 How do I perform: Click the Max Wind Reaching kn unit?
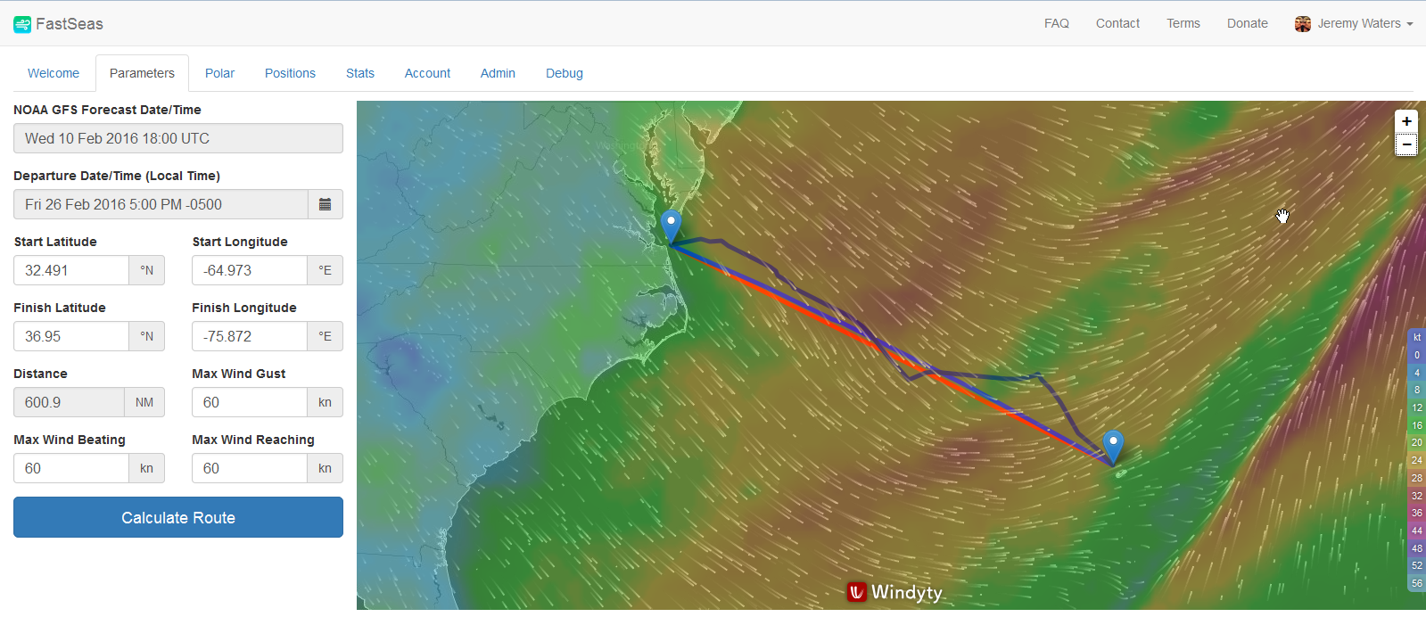tap(326, 468)
